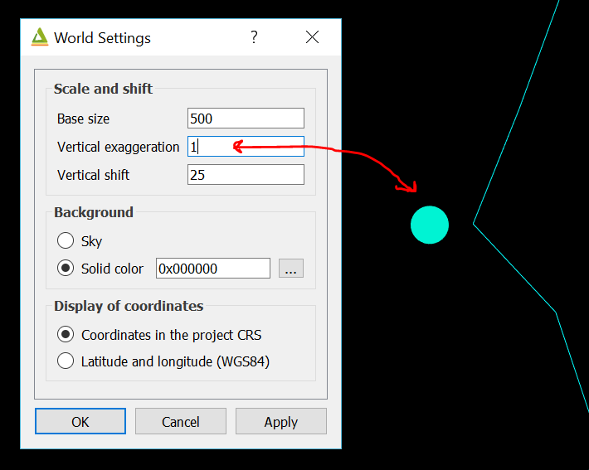The image size is (589, 470).
Task: Click the cyan point in the scene
Action: point(430,225)
